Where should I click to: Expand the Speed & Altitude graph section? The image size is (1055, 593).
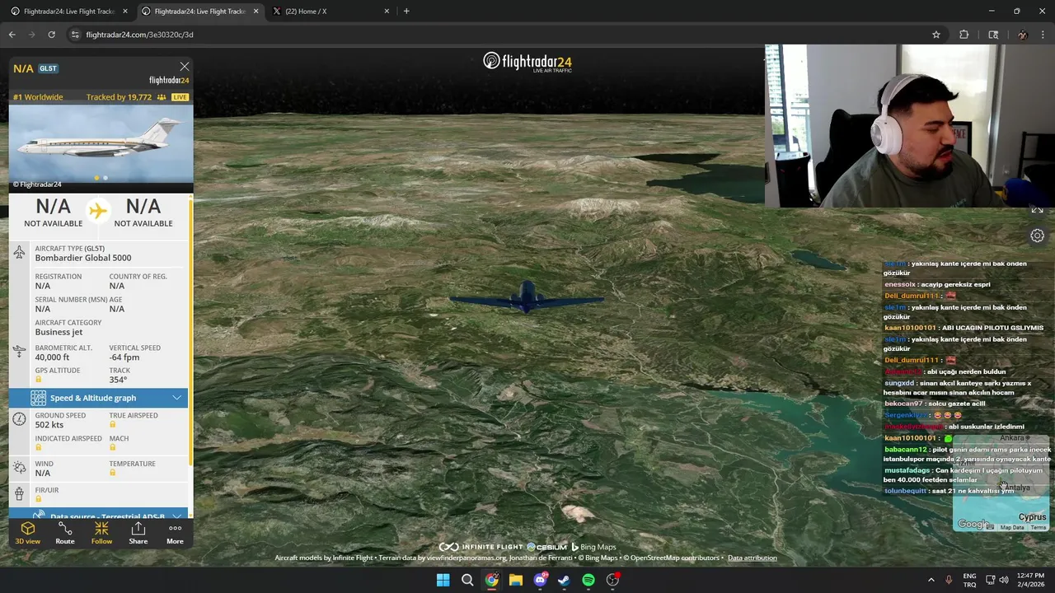tap(98, 398)
